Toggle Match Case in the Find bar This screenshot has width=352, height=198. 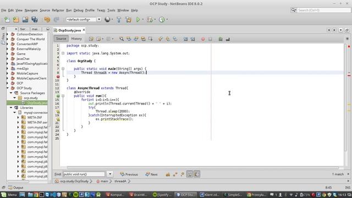(x=168, y=174)
